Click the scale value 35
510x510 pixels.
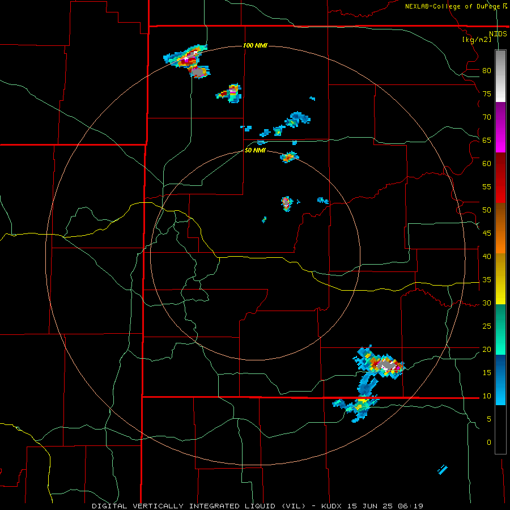pos(487,280)
